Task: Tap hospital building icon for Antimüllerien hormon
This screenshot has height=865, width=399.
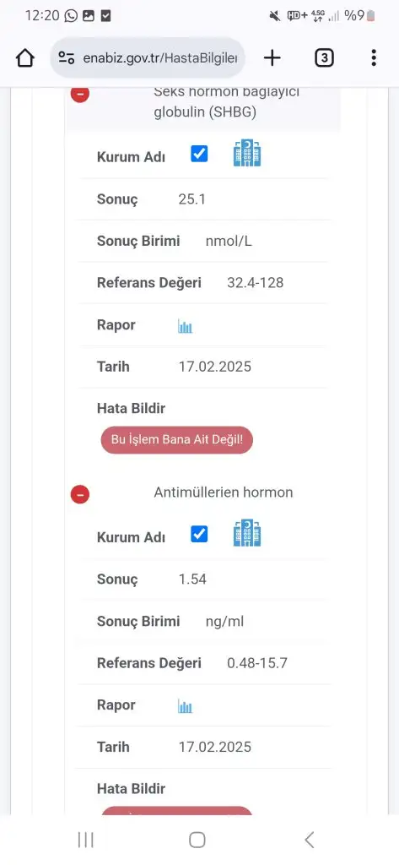Action: pos(247,533)
